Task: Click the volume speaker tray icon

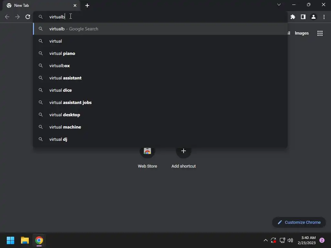Action: click(x=290, y=240)
